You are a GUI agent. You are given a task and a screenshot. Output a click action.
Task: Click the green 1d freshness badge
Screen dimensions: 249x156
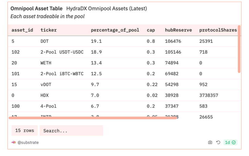point(230,142)
